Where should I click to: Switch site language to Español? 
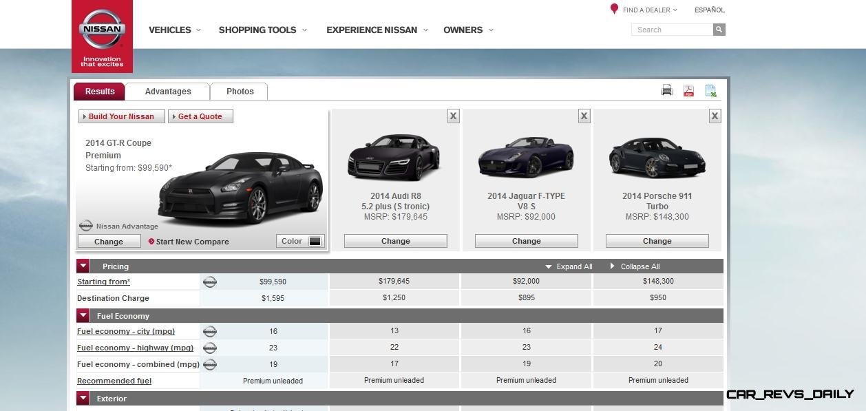pyautogui.click(x=710, y=10)
